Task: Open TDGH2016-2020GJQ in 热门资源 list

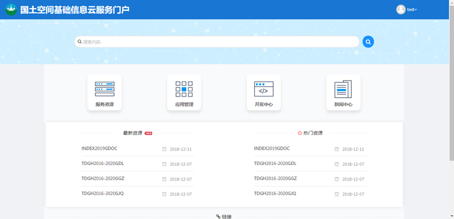Action: (275, 193)
